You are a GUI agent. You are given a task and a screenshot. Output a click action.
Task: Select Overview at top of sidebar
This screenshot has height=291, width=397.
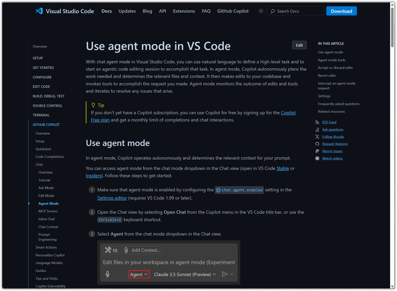pyautogui.click(x=40, y=47)
